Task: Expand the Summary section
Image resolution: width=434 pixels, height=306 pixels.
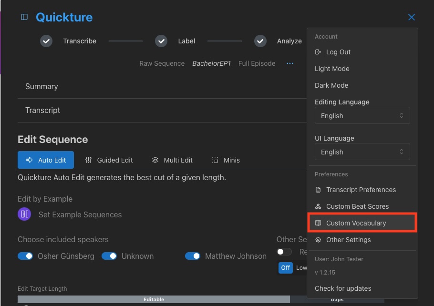Action: [162, 87]
